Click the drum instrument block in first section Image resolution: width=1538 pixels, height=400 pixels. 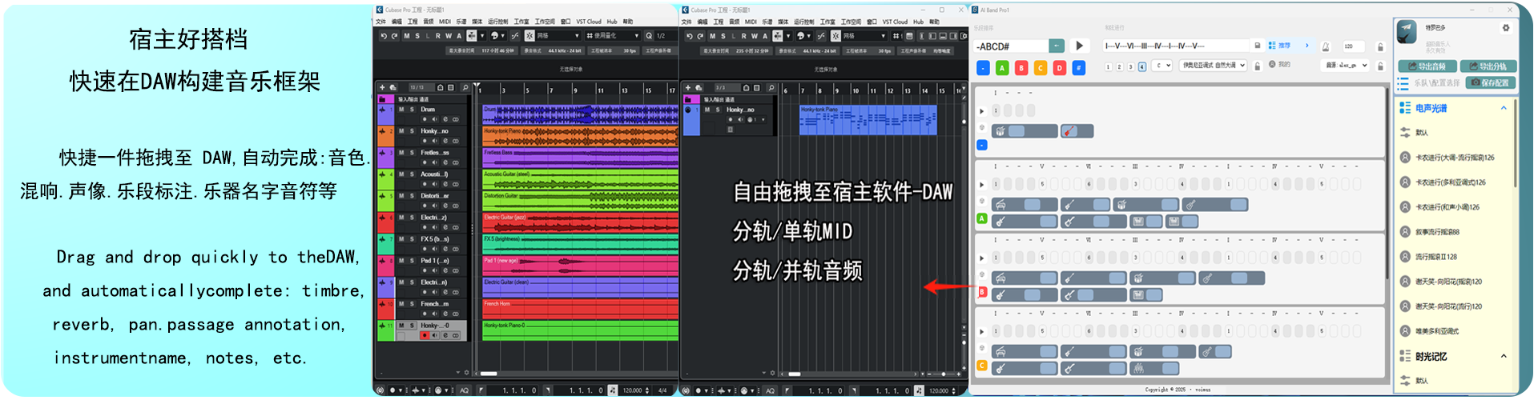click(1025, 131)
